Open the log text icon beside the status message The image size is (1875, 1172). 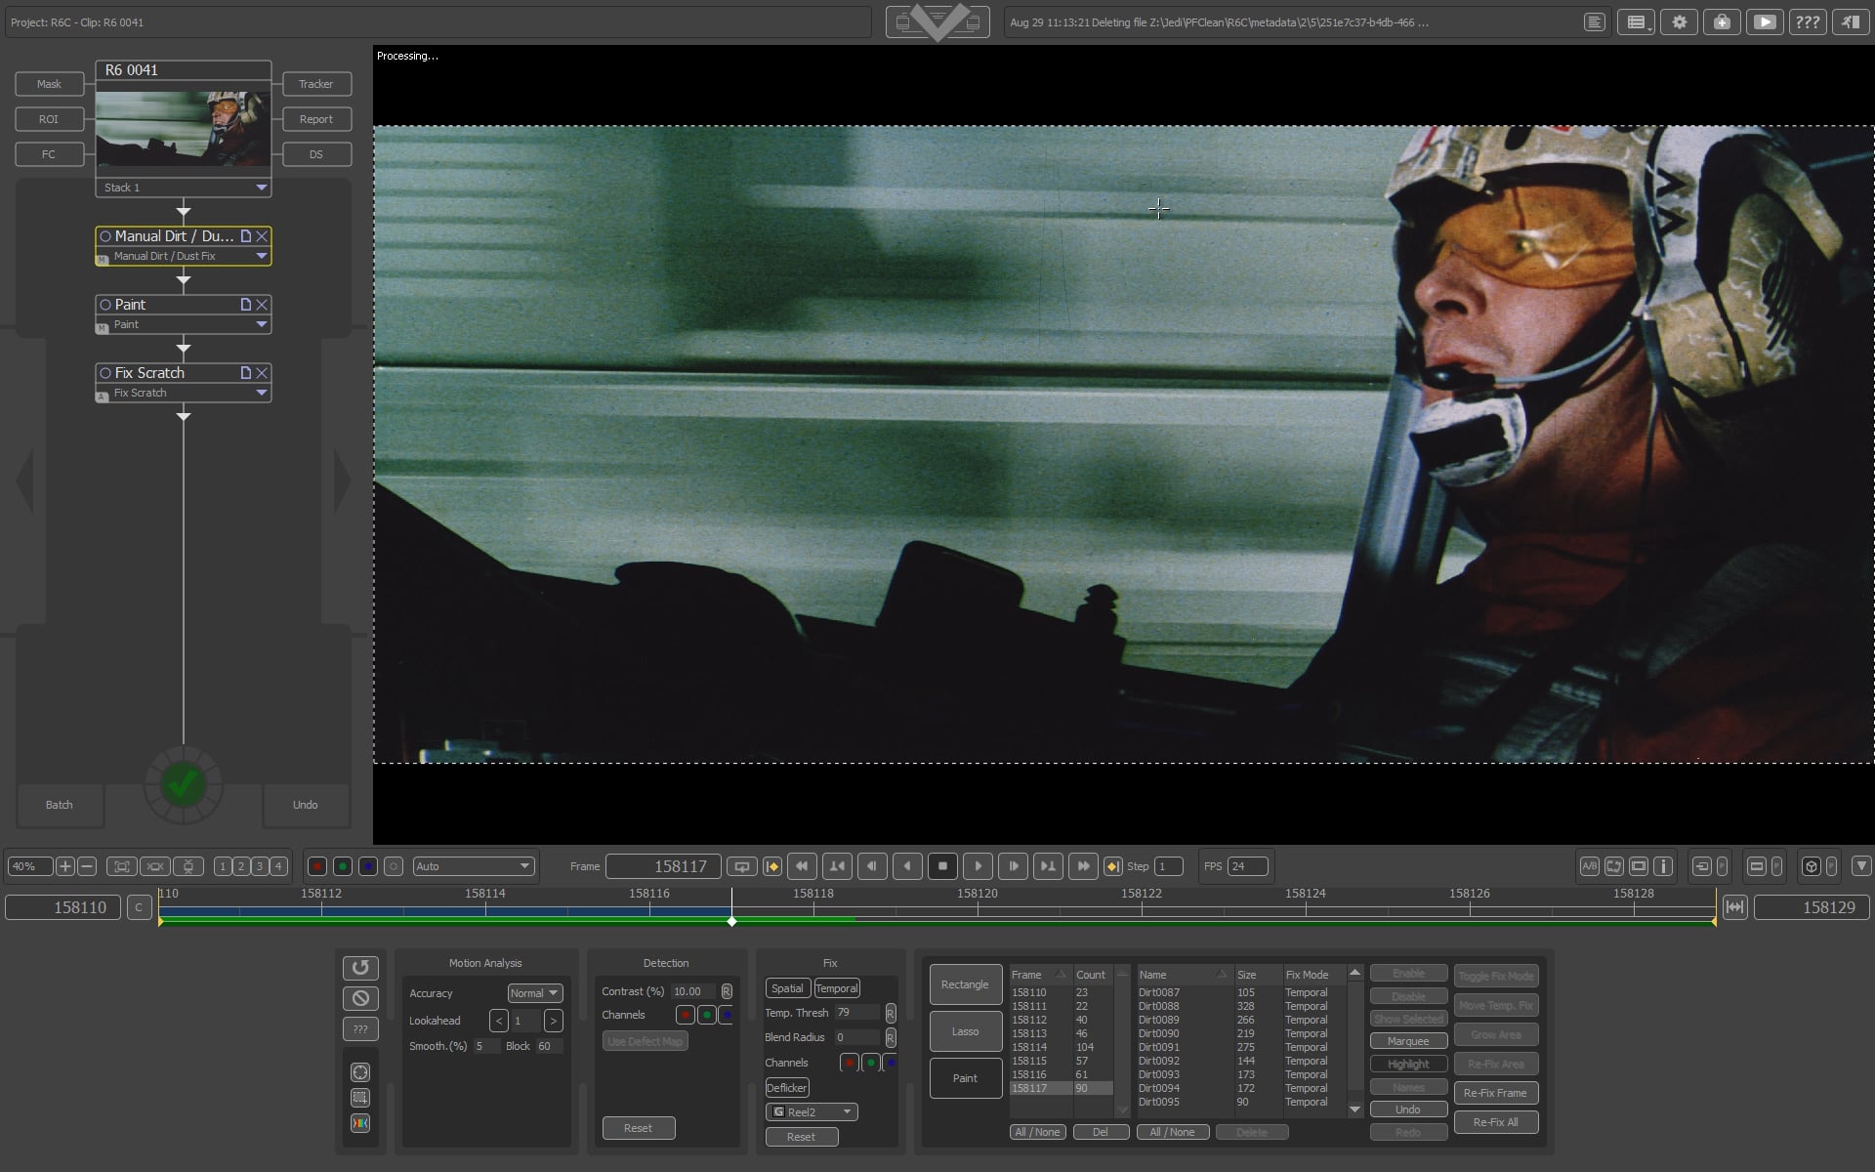click(x=1594, y=22)
